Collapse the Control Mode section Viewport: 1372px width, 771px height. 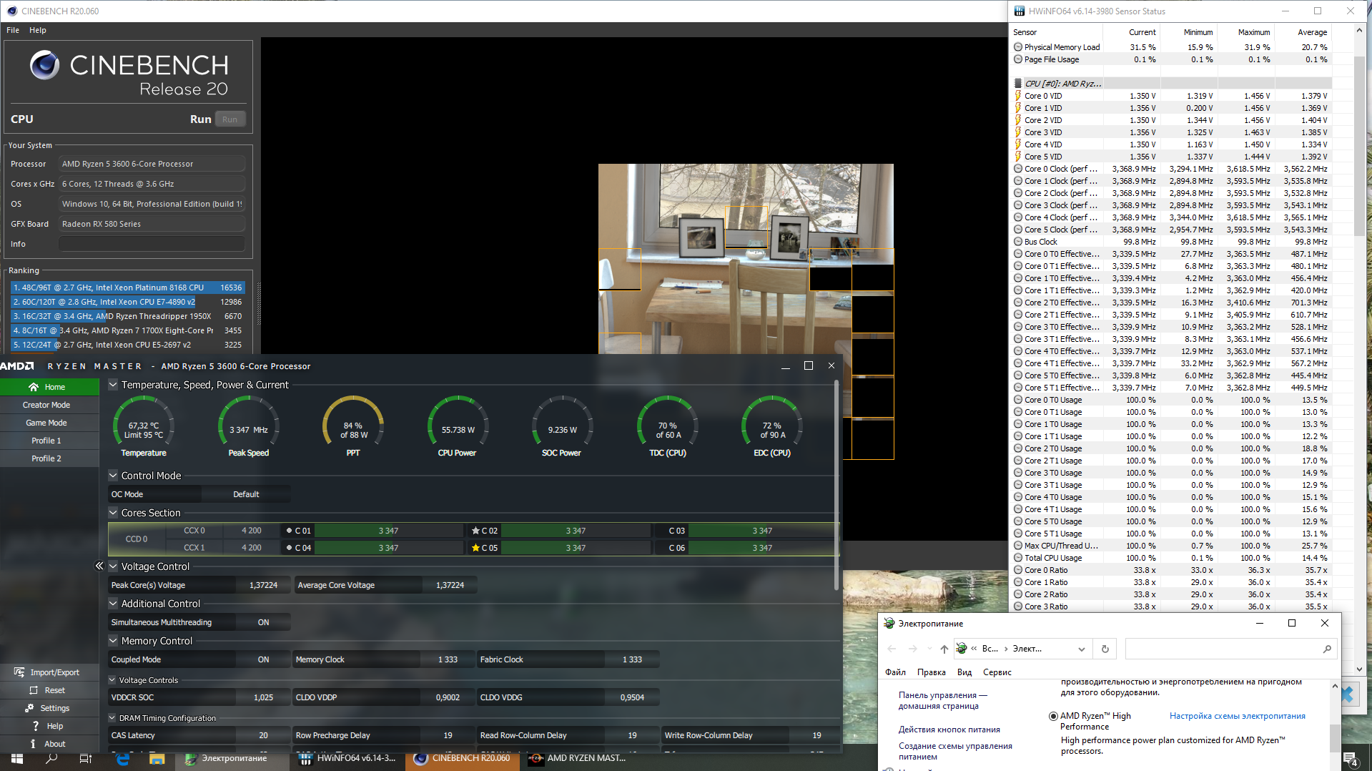113,475
